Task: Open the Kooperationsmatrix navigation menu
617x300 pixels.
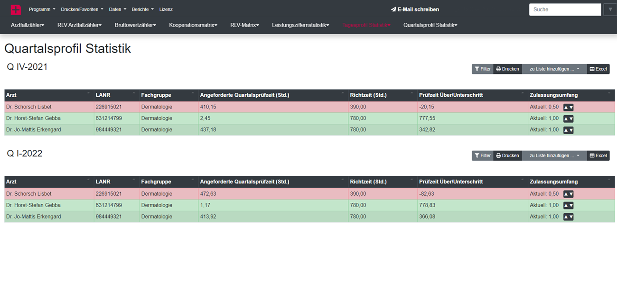Action: point(193,25)
